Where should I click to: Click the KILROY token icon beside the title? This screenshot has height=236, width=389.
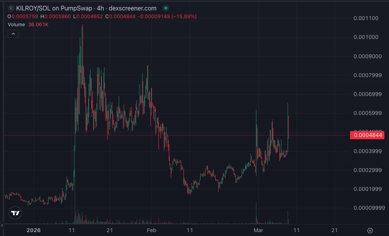[11, 8]
